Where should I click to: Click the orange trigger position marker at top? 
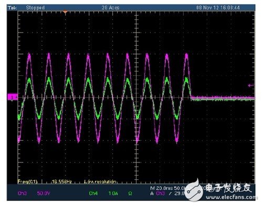pos(65,12)
